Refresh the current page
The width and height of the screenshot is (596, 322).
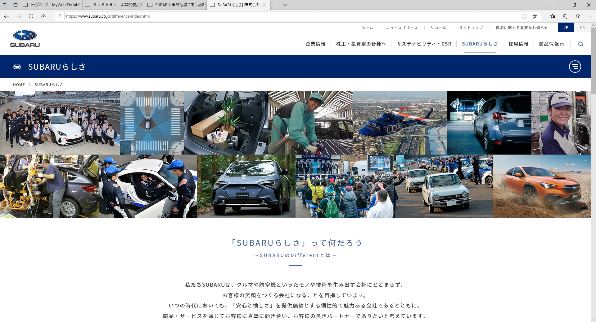point(31,16)
